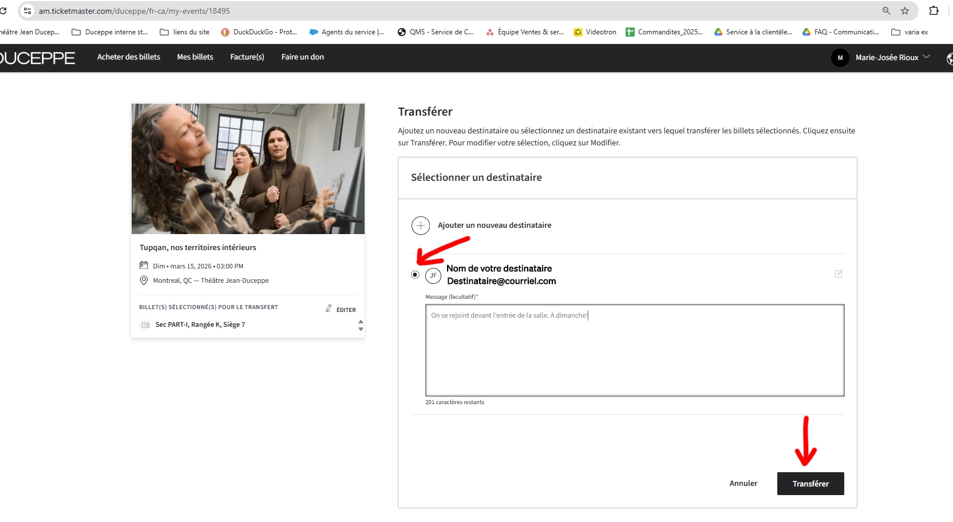Open the browser extensions puzzle icon
Viewport: 953px width, 522px height.
click(934, 11)
